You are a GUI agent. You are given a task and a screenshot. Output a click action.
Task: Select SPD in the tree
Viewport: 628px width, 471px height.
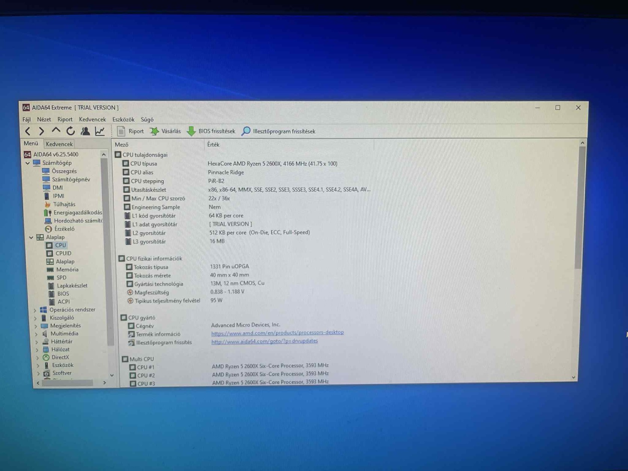coord(57,278)
